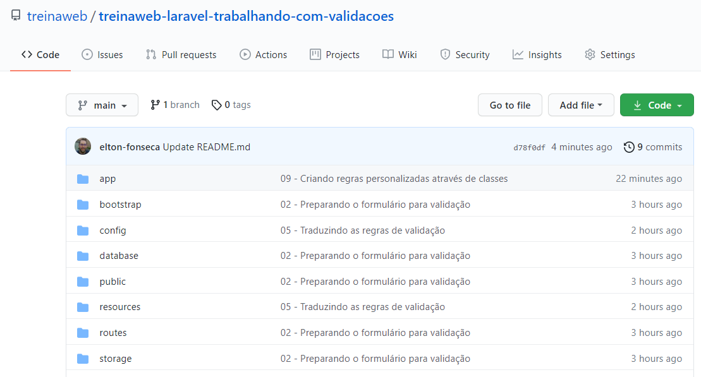Expand the green Code download dropdown
Viewport: 701px width, 377px height.
657,105
